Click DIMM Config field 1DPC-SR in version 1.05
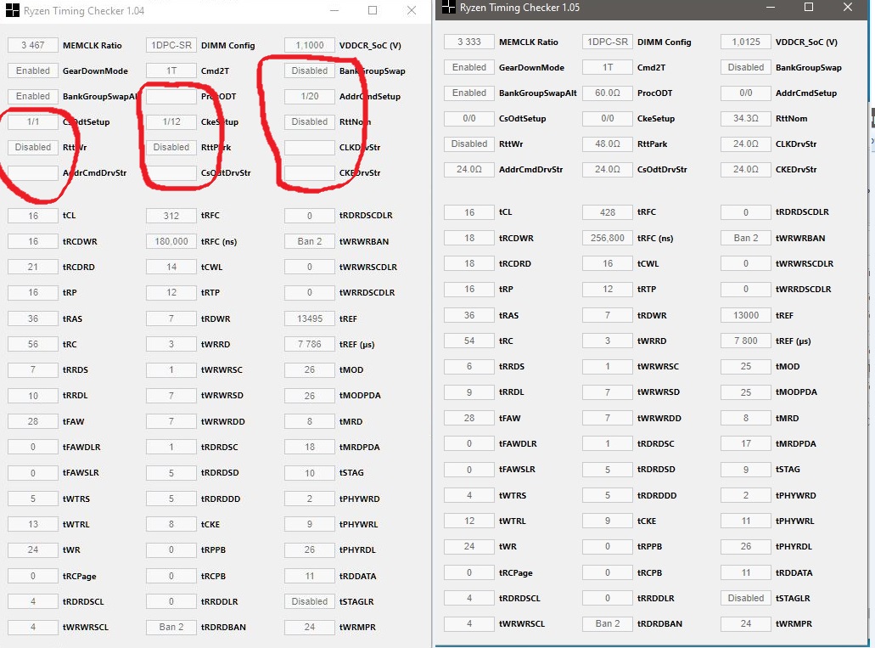875x648 pixels. (608, 42)
